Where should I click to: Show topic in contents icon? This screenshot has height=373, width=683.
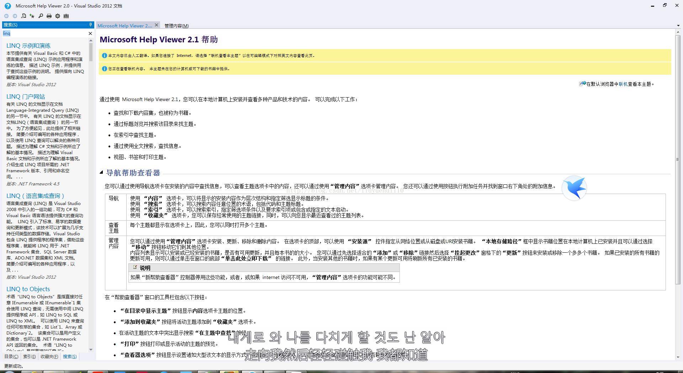[x=23, y=16]
